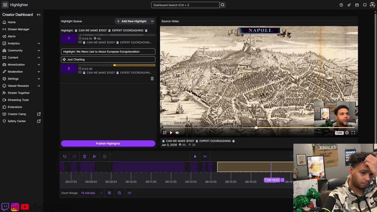Zoom out on the timeline
This screenshot has width=377, height=212.
point(120,193)
